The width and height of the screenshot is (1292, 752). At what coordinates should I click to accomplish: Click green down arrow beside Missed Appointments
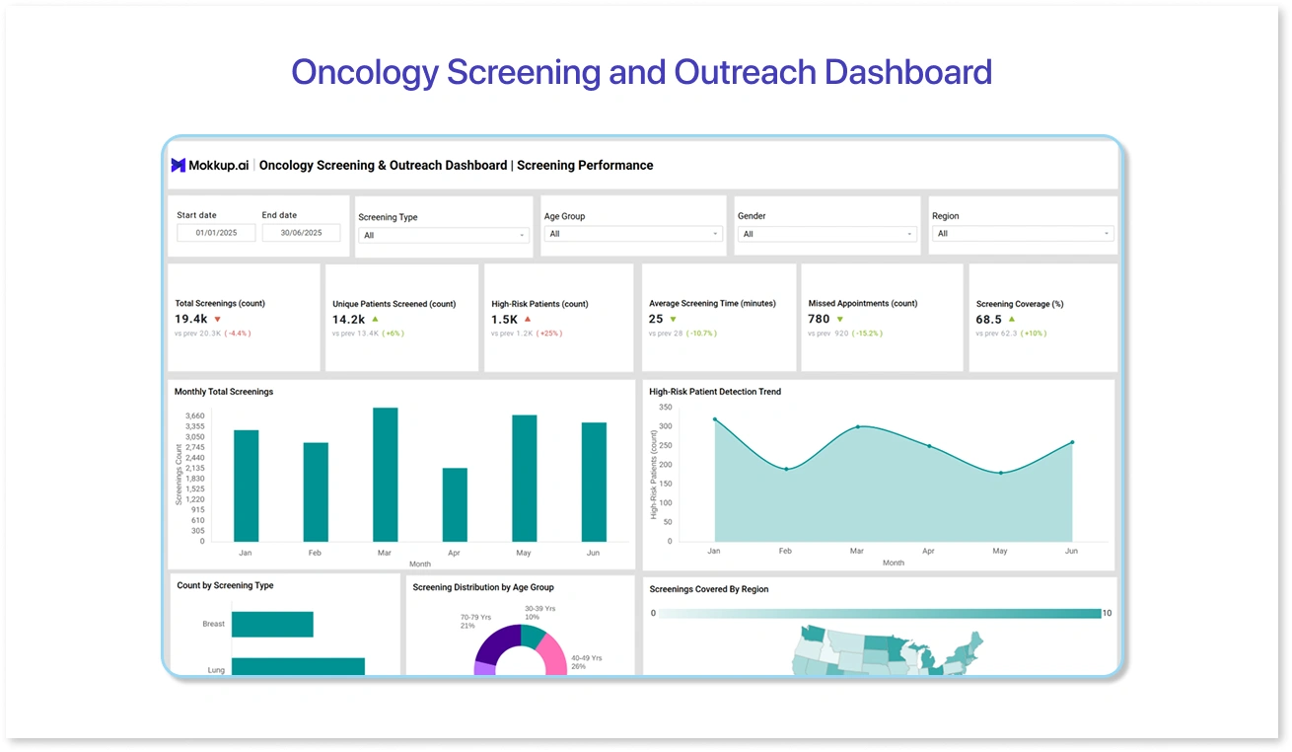pos(840,320)
